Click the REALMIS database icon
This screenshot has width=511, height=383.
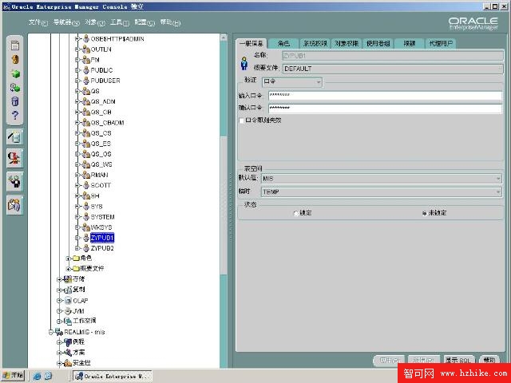click(59, 332)
